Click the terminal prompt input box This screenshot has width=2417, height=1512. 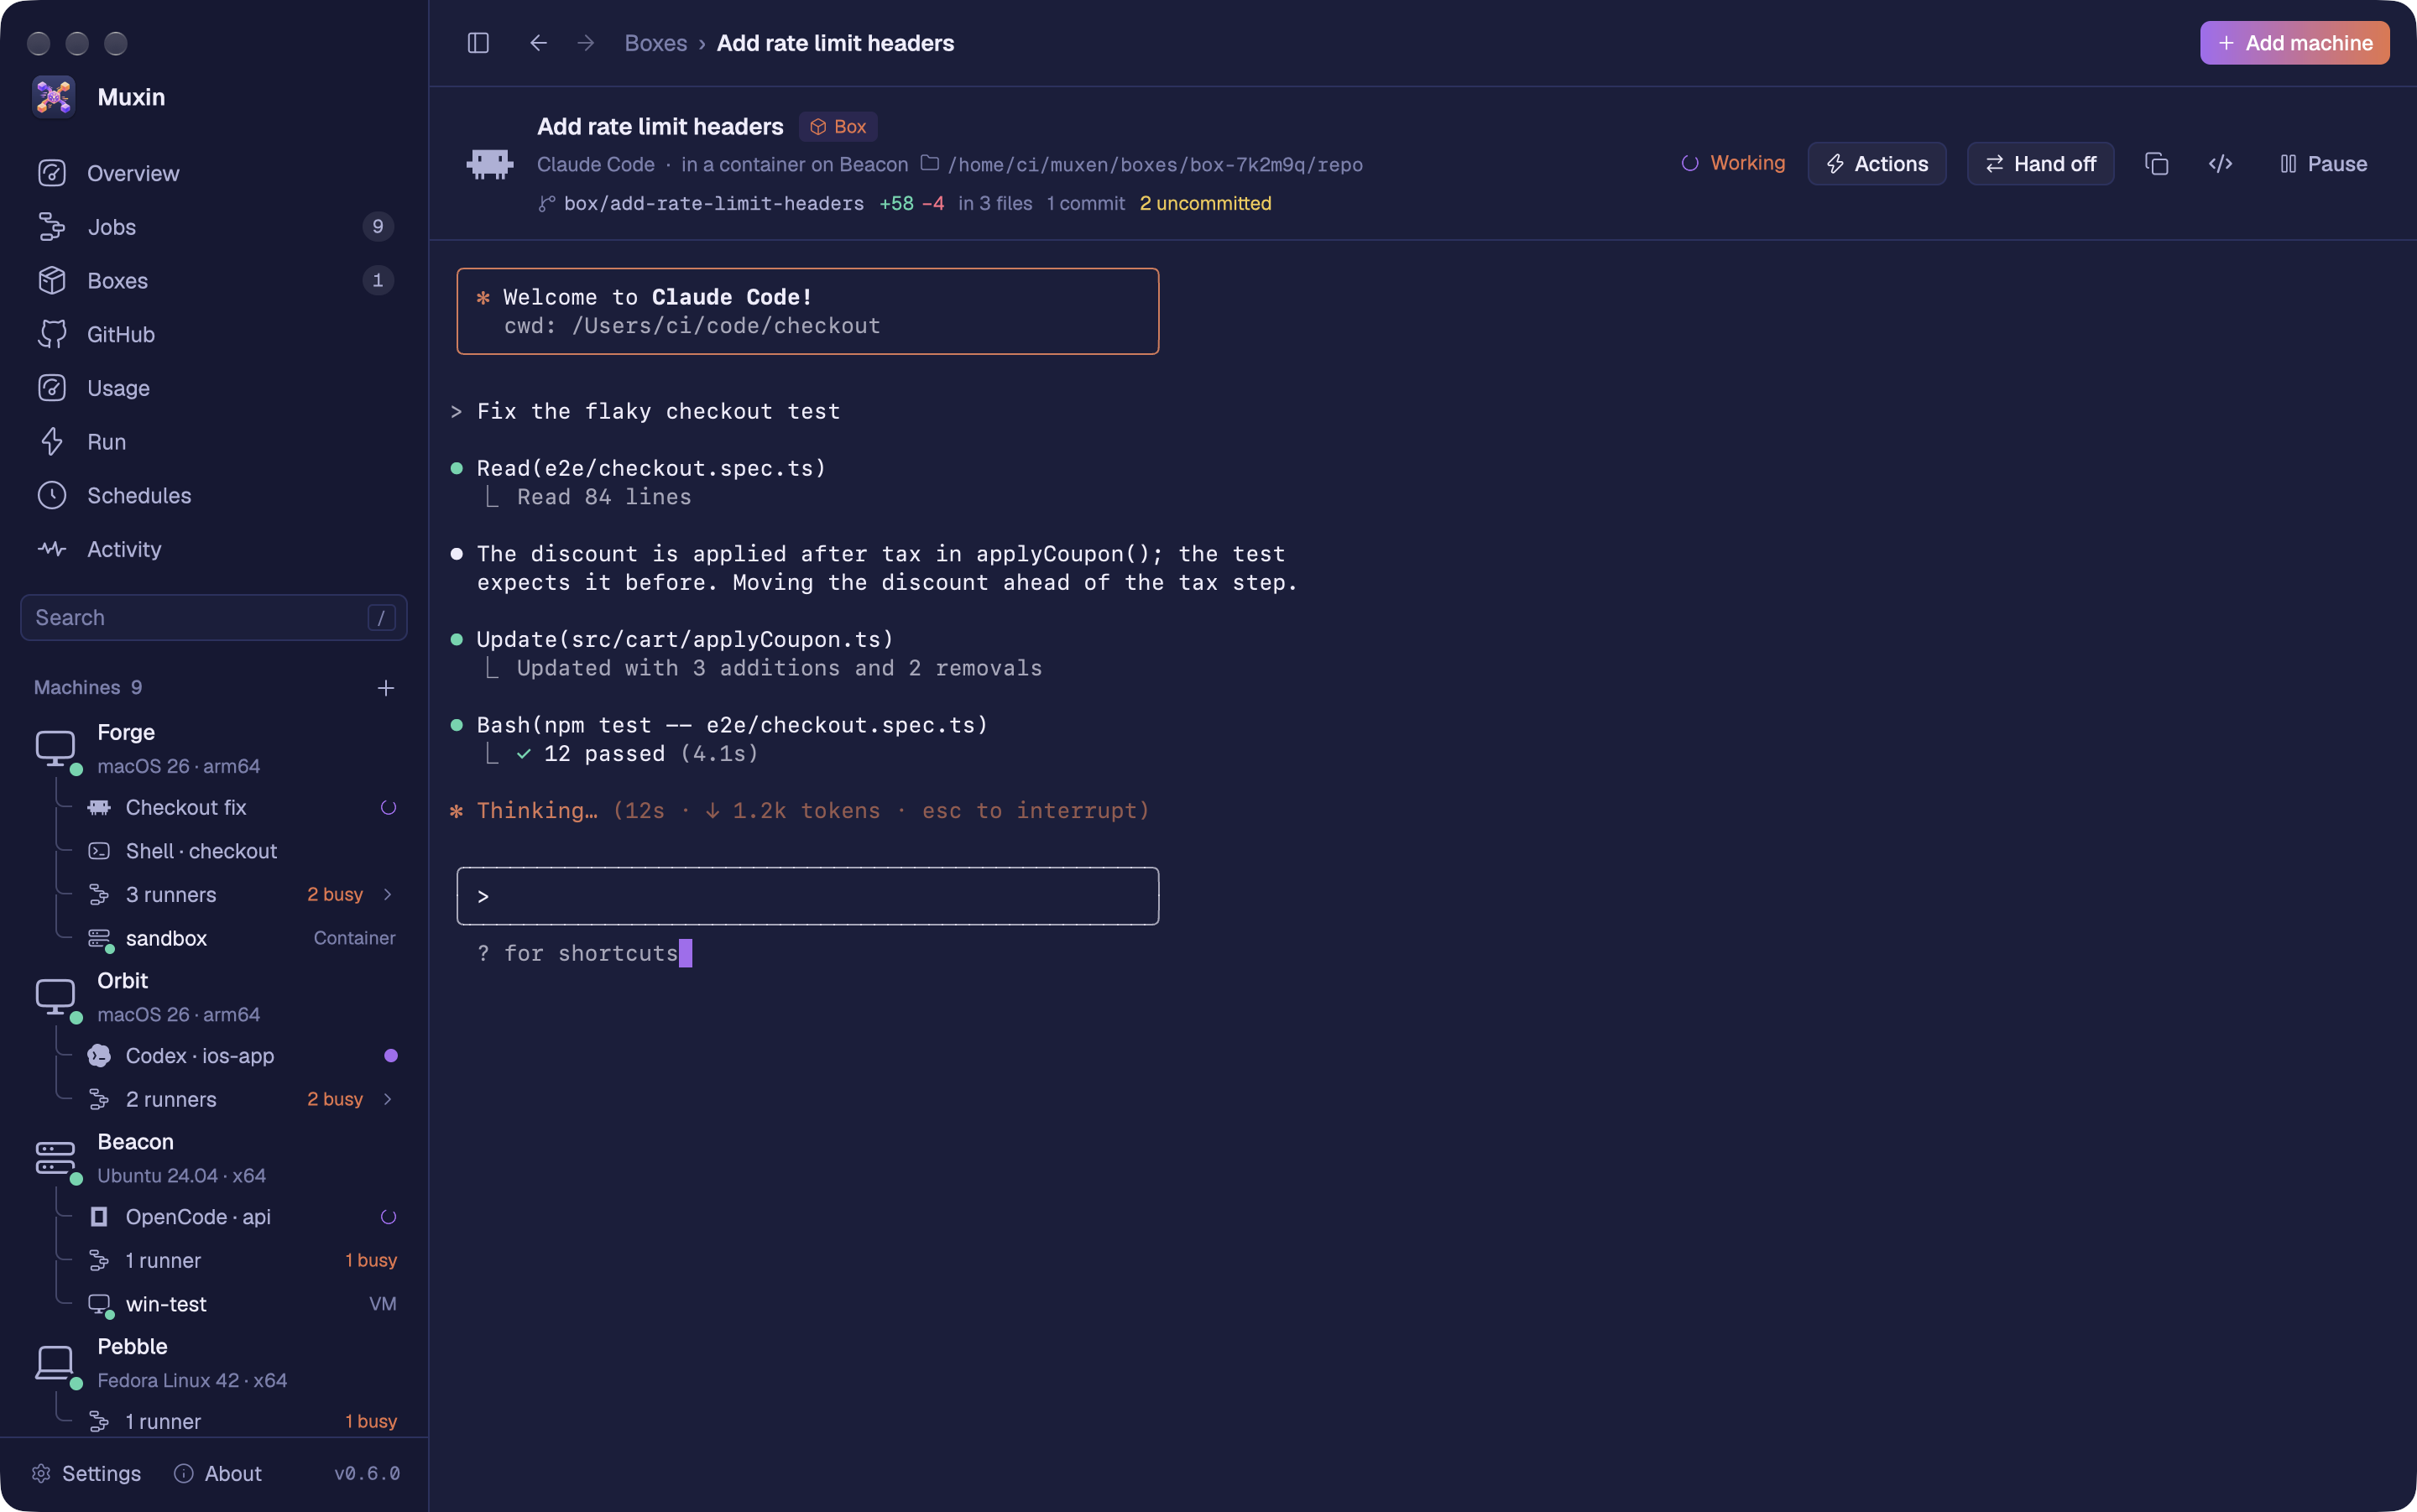tap(808, 896)
